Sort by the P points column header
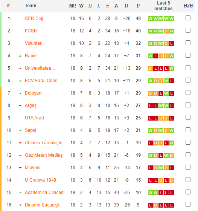The height and width of the screenshot is (211, 198). (x=138, y=6)
